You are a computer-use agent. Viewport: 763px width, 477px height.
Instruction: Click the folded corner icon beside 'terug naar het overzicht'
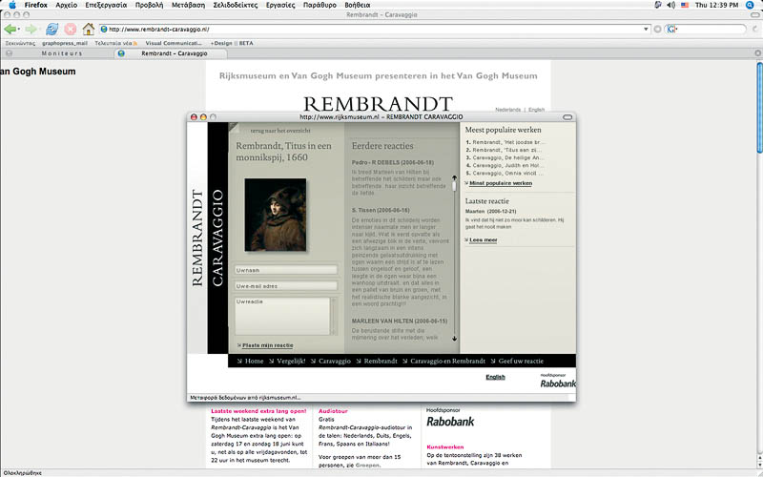[234, 128]
